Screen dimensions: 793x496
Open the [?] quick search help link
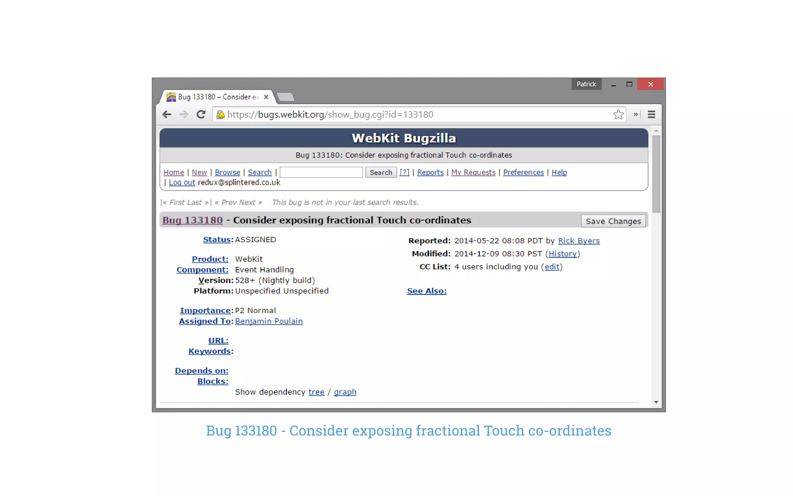coord(404,172)
